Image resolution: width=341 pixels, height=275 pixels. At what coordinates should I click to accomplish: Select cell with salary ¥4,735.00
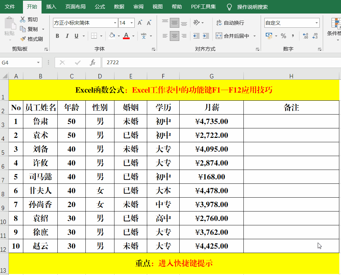(x=212, y=121)
